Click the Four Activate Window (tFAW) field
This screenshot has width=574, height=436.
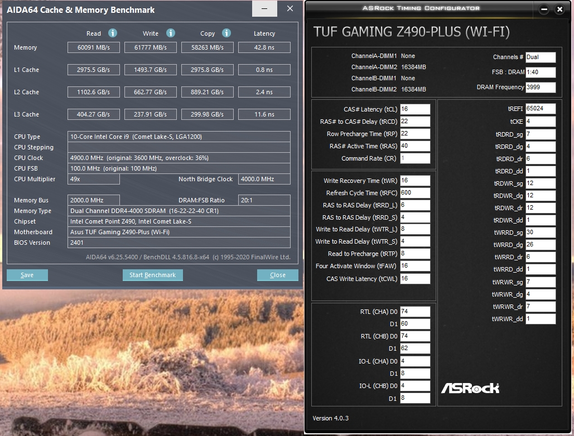[415, 266]
